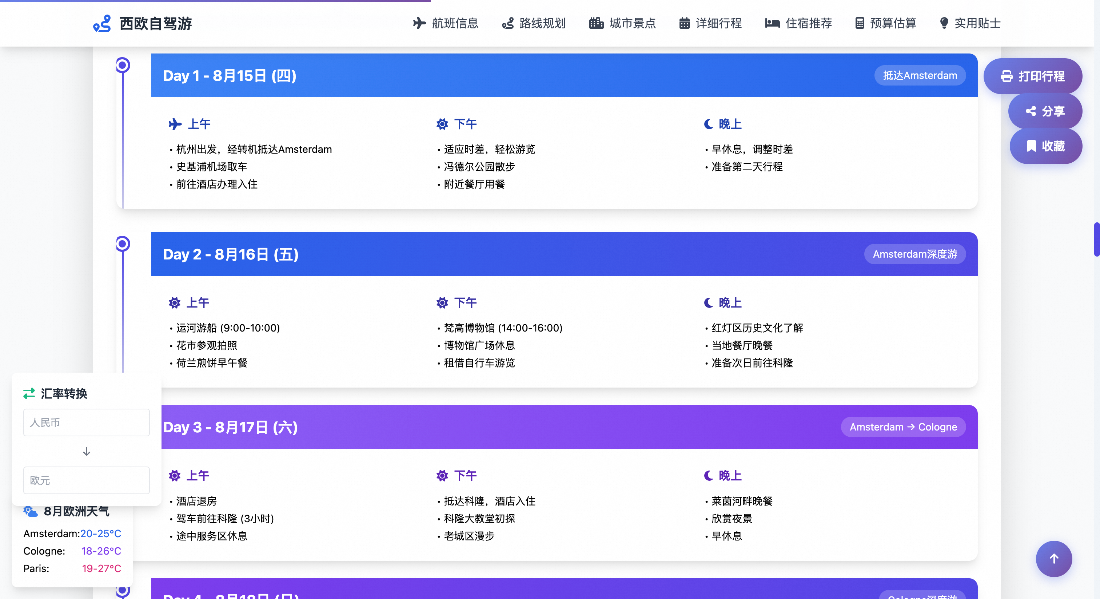Select the Day 2 timeline marker

click(x=123, y=244)
